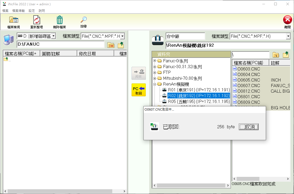Click the 圖號/註解 column header

(58, 54)
